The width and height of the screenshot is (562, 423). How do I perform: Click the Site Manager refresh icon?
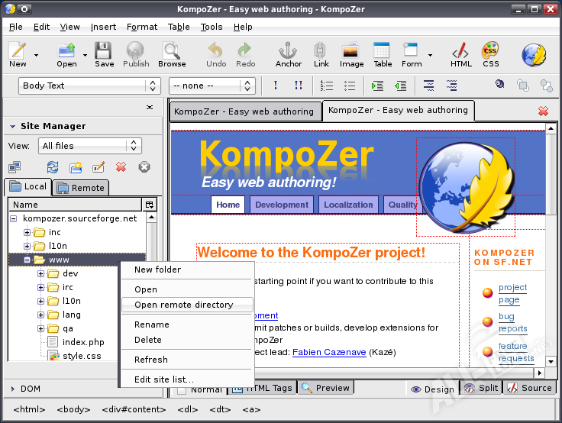pos(53,167)
